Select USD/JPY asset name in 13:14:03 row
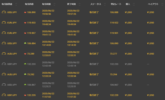Viewport: 165px width, 100px height. point(12,43)
